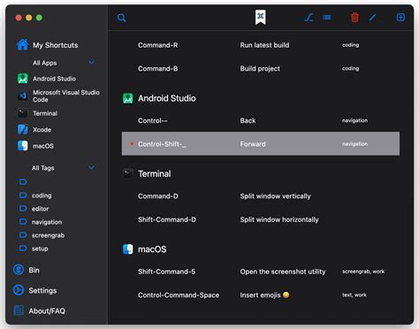
Task: Open My Shortcuts in sidebar
Action: click(x=56, y=45)
